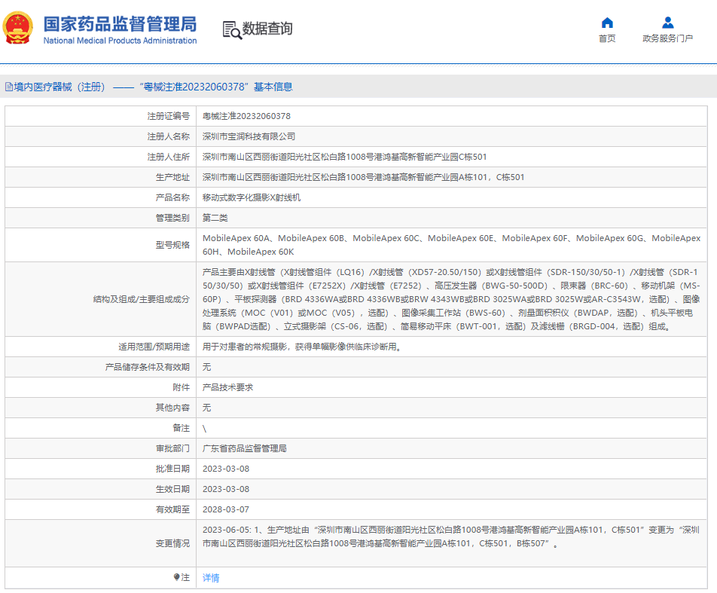This screenshot has width=717, height=593.
Task: Click the 生效日期 row label
Action: coord(172,489)
